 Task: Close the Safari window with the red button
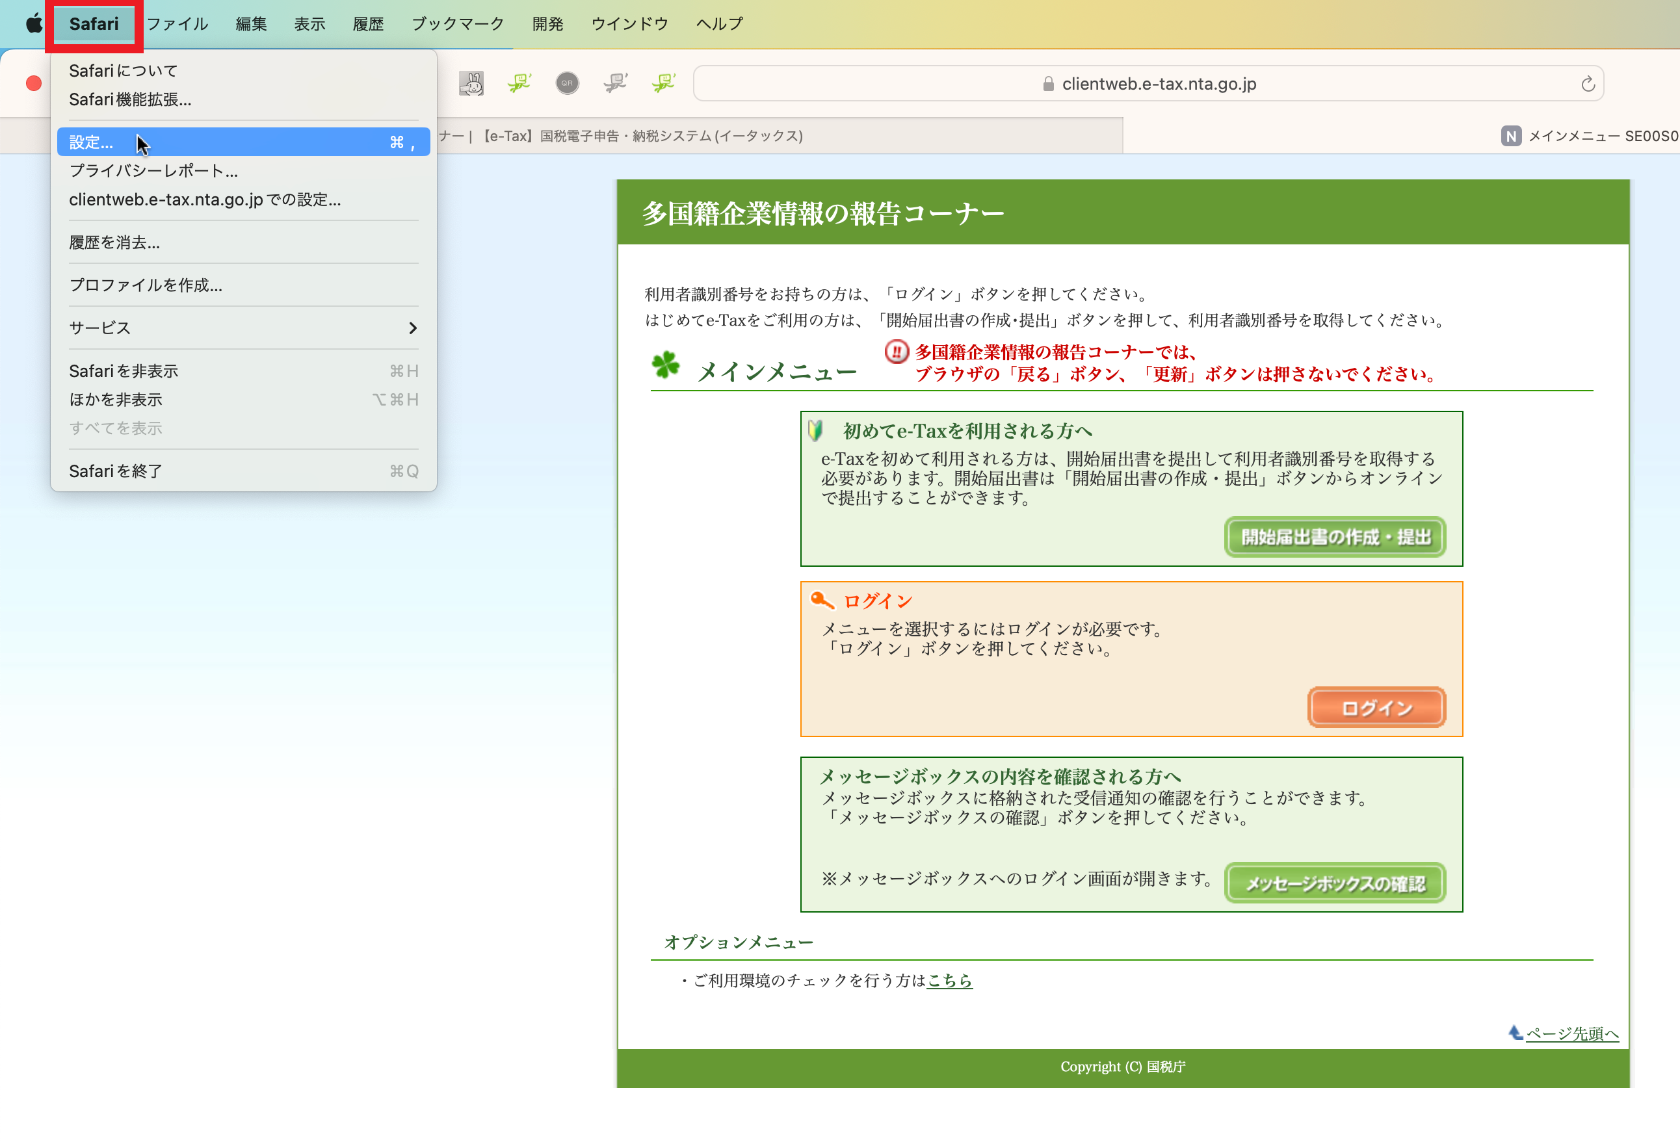pyautogui.click(x=33, y=84)
